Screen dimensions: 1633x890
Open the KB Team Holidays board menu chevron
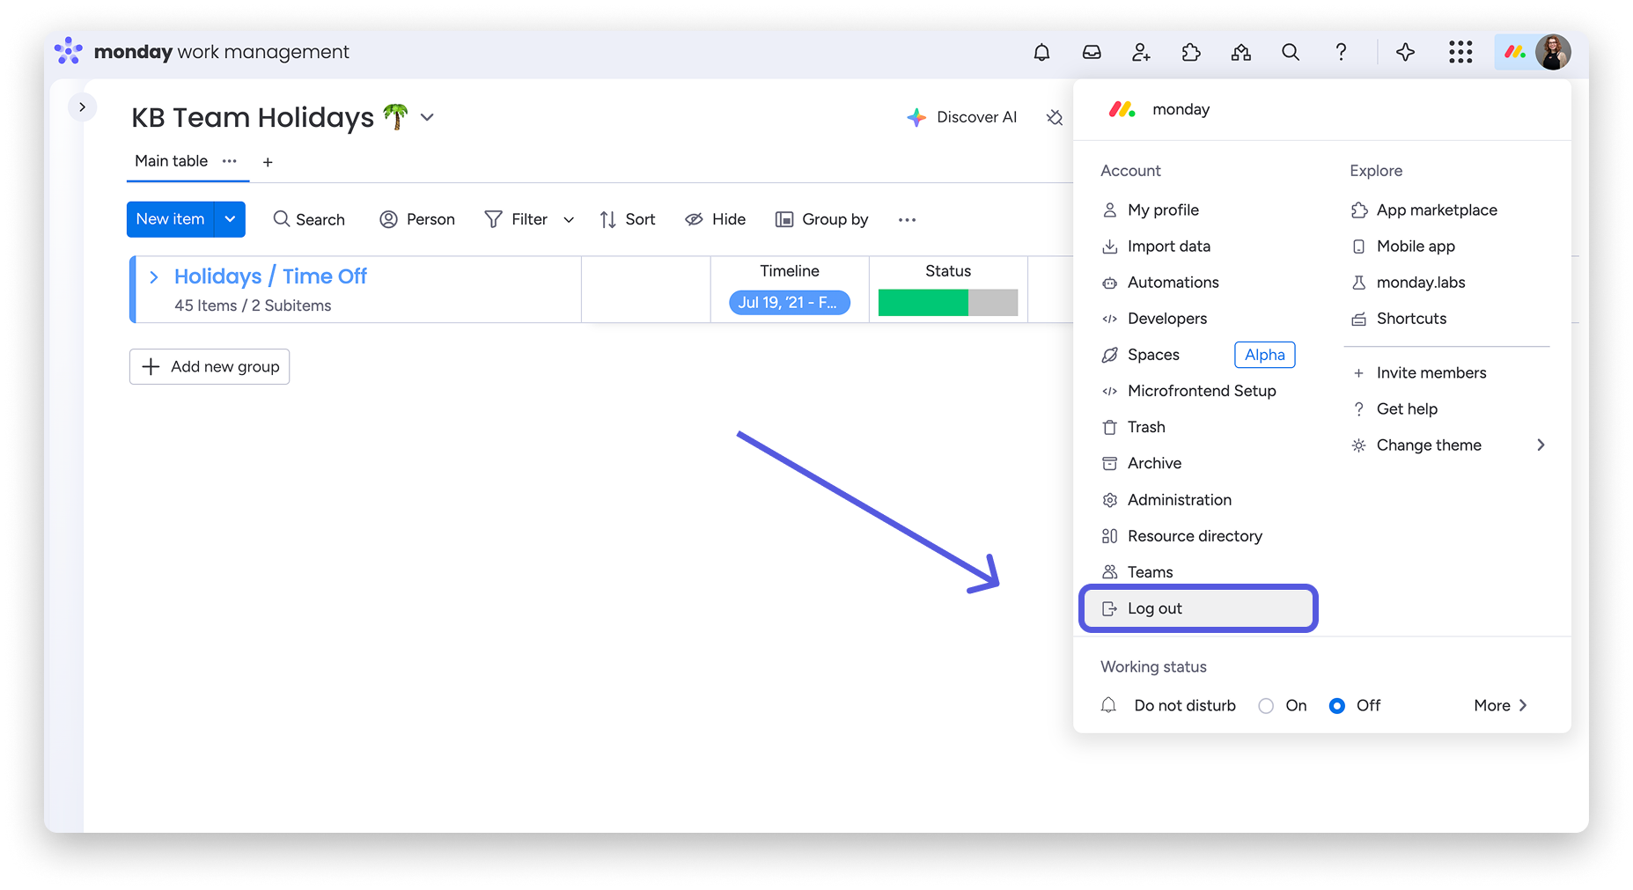[x=427, y=117]
